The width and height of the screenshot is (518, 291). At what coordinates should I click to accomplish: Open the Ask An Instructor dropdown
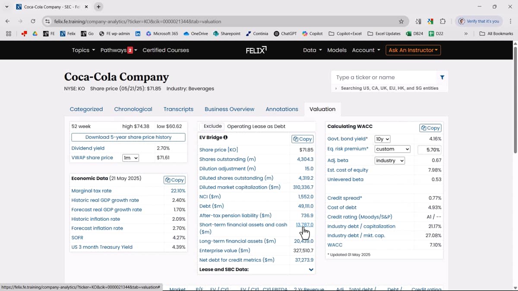point(413,50)
